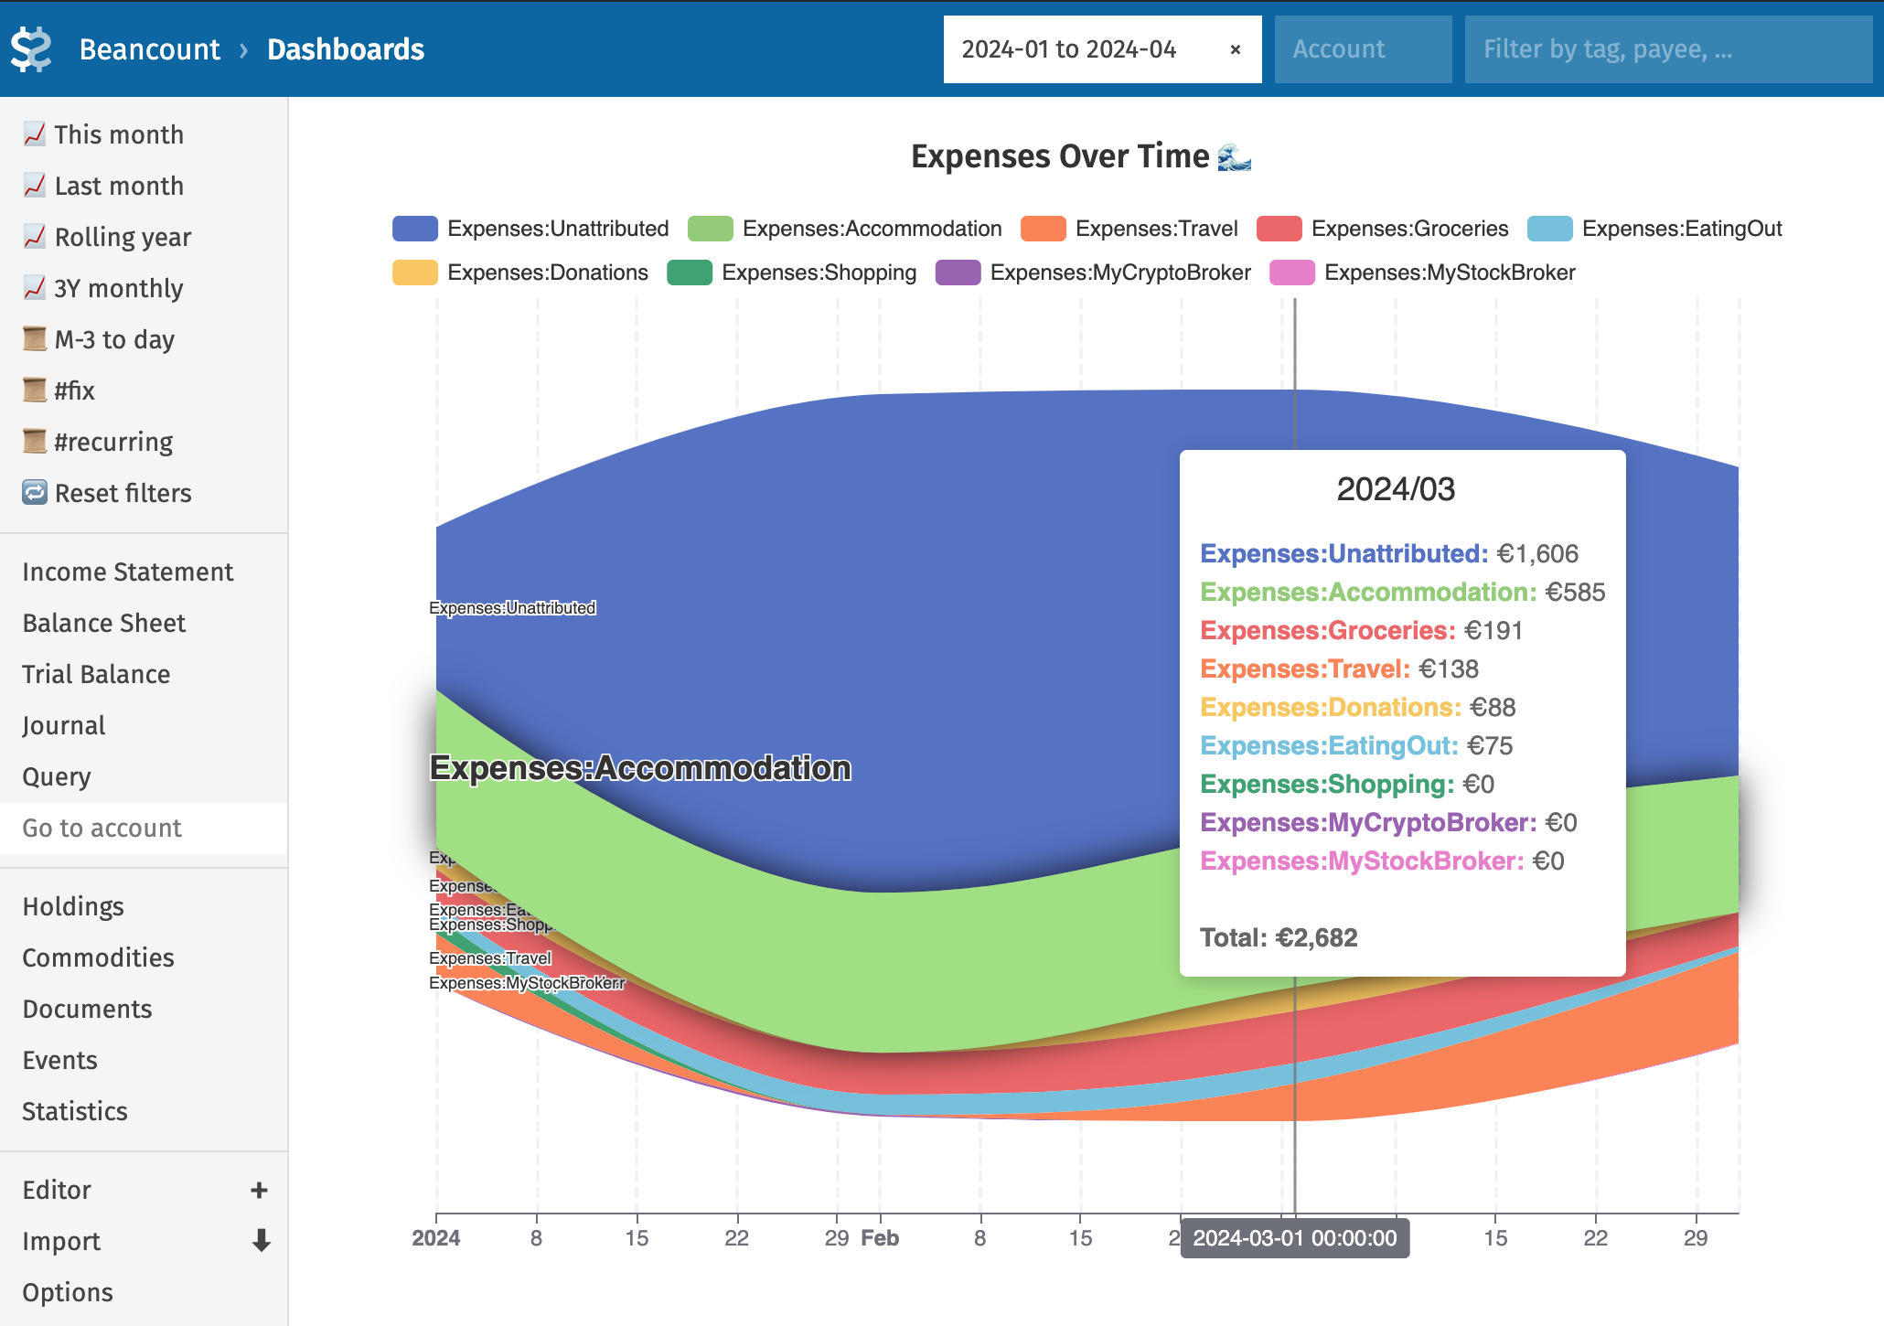The height and width of the screenshot is (1326, 1884).
Task: Go to the Holdings page
Action: coord(73,906)
